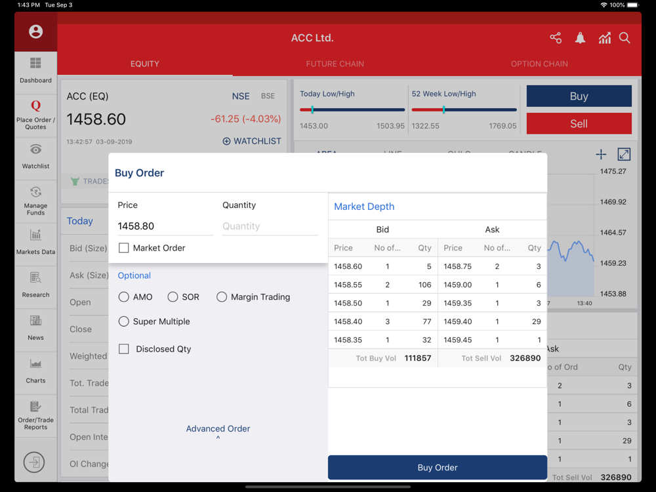Screen dimensions: 656x492
Task: Select the SOR radio option
Action: pos(173,297)
